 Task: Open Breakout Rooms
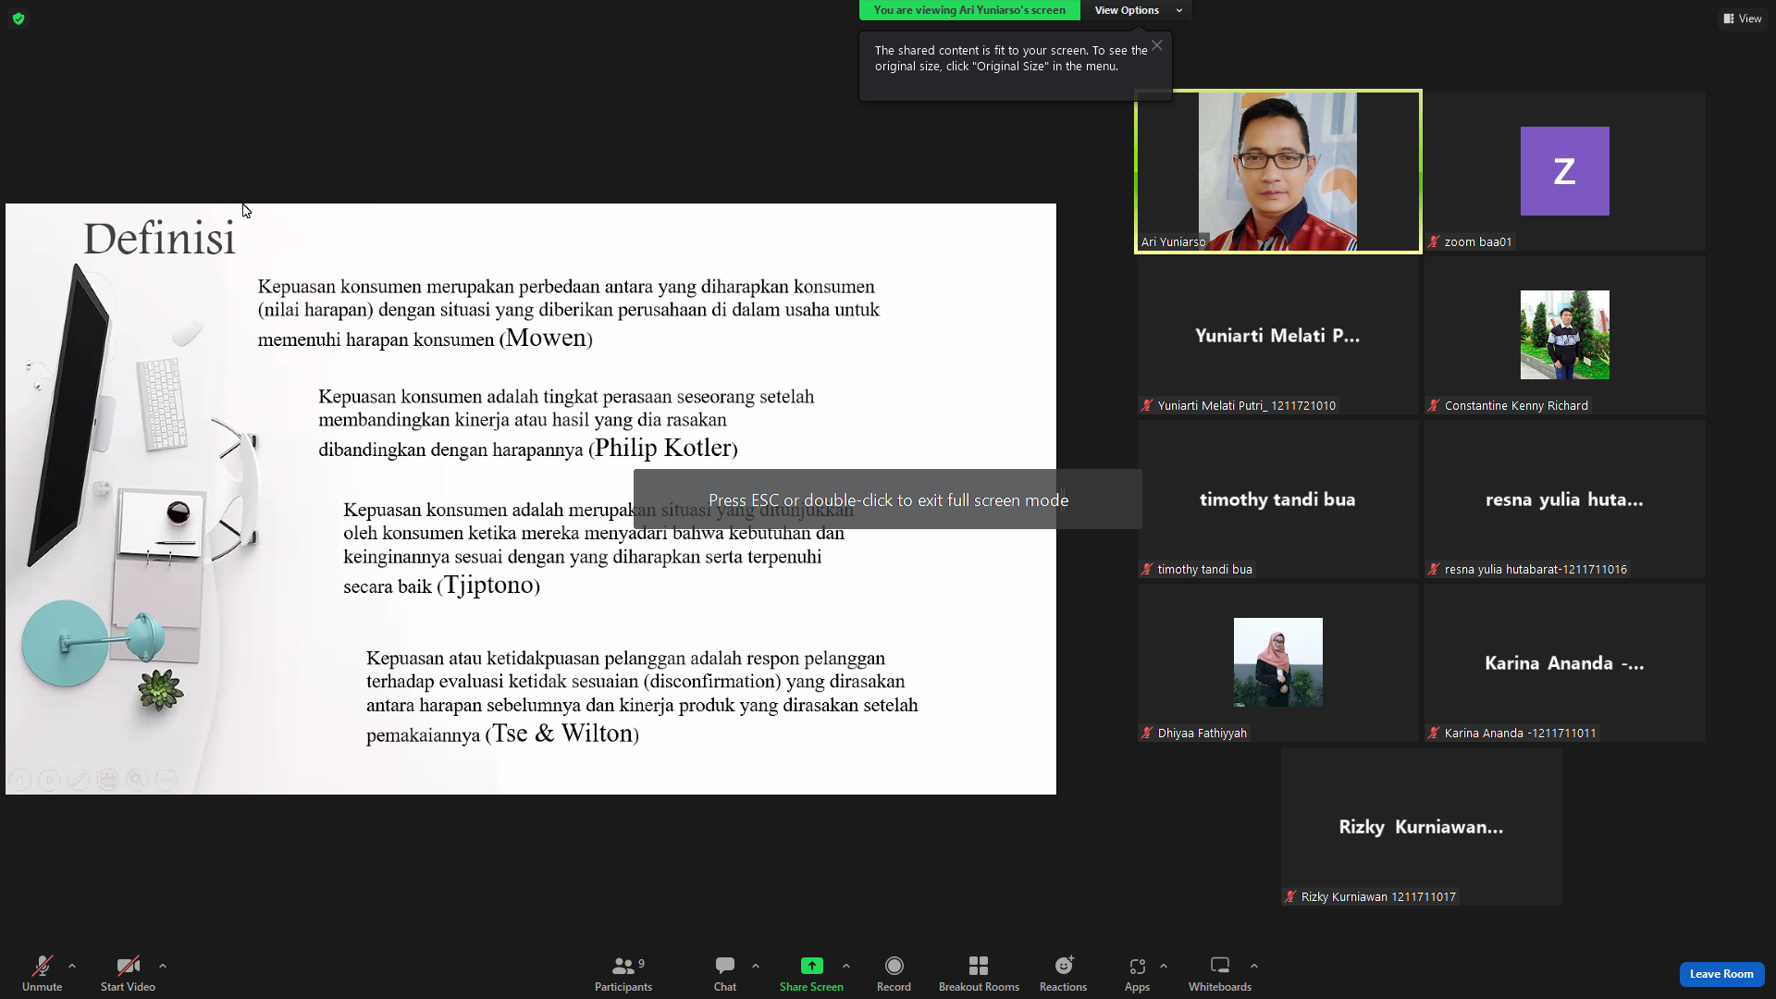pos(979,973)
